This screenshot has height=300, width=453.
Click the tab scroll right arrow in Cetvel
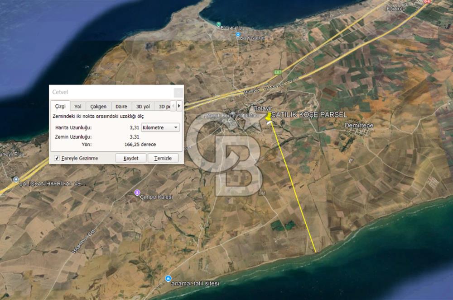tap(179, 106)
